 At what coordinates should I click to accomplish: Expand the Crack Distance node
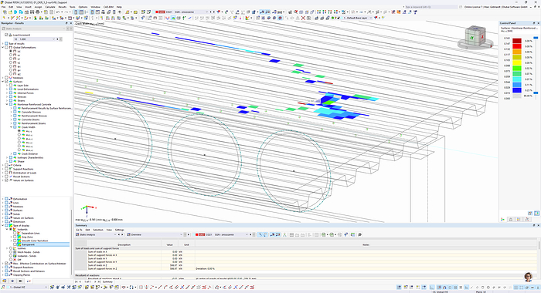coord(11,154)
